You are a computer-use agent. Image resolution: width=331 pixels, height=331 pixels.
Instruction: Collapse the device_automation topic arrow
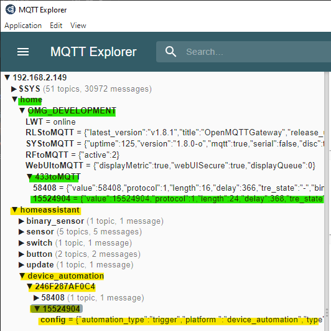tap(22, 276)
